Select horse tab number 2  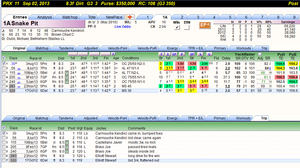[x=182, y=17]
